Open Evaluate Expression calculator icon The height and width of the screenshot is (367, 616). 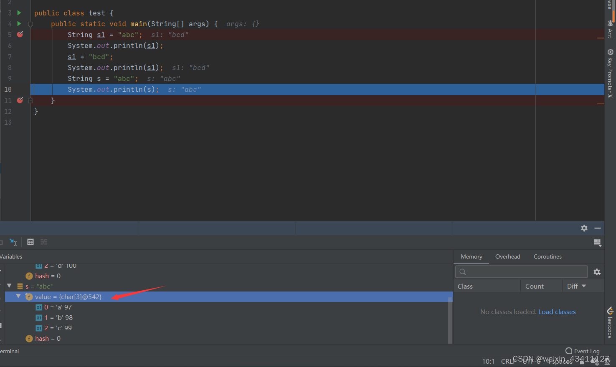pyautogui.click(x=30, y=242)
